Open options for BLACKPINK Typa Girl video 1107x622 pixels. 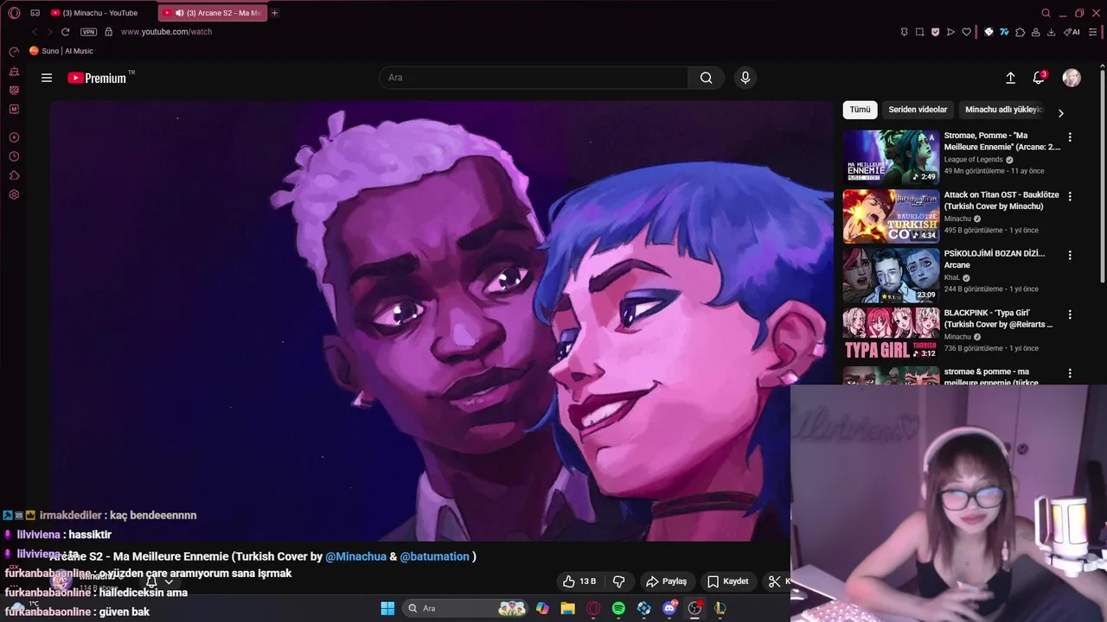[x=1070, y=314]
